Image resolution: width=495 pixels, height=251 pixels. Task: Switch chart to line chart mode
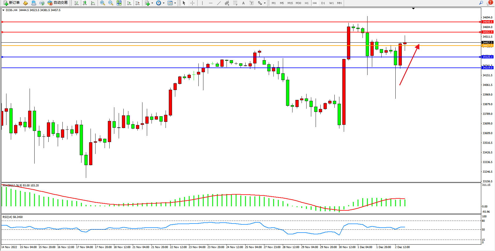point(93,3)
